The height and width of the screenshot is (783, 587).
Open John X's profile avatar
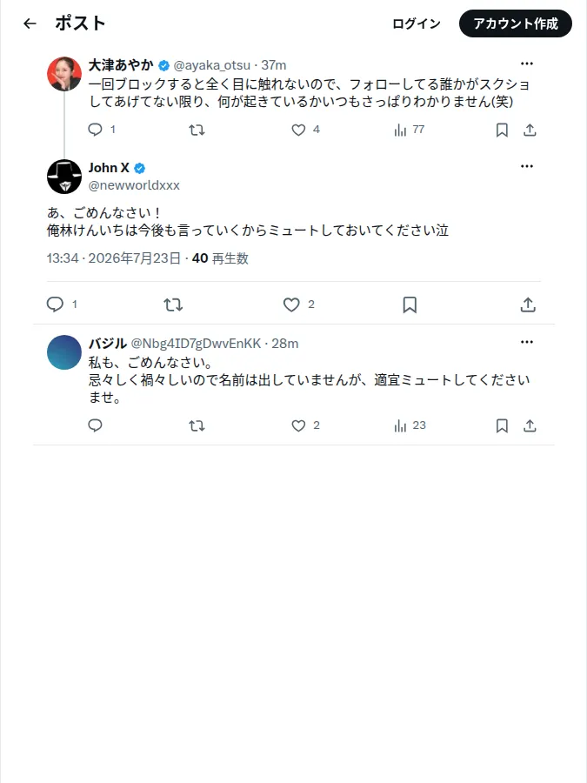(x=64, y=177)
